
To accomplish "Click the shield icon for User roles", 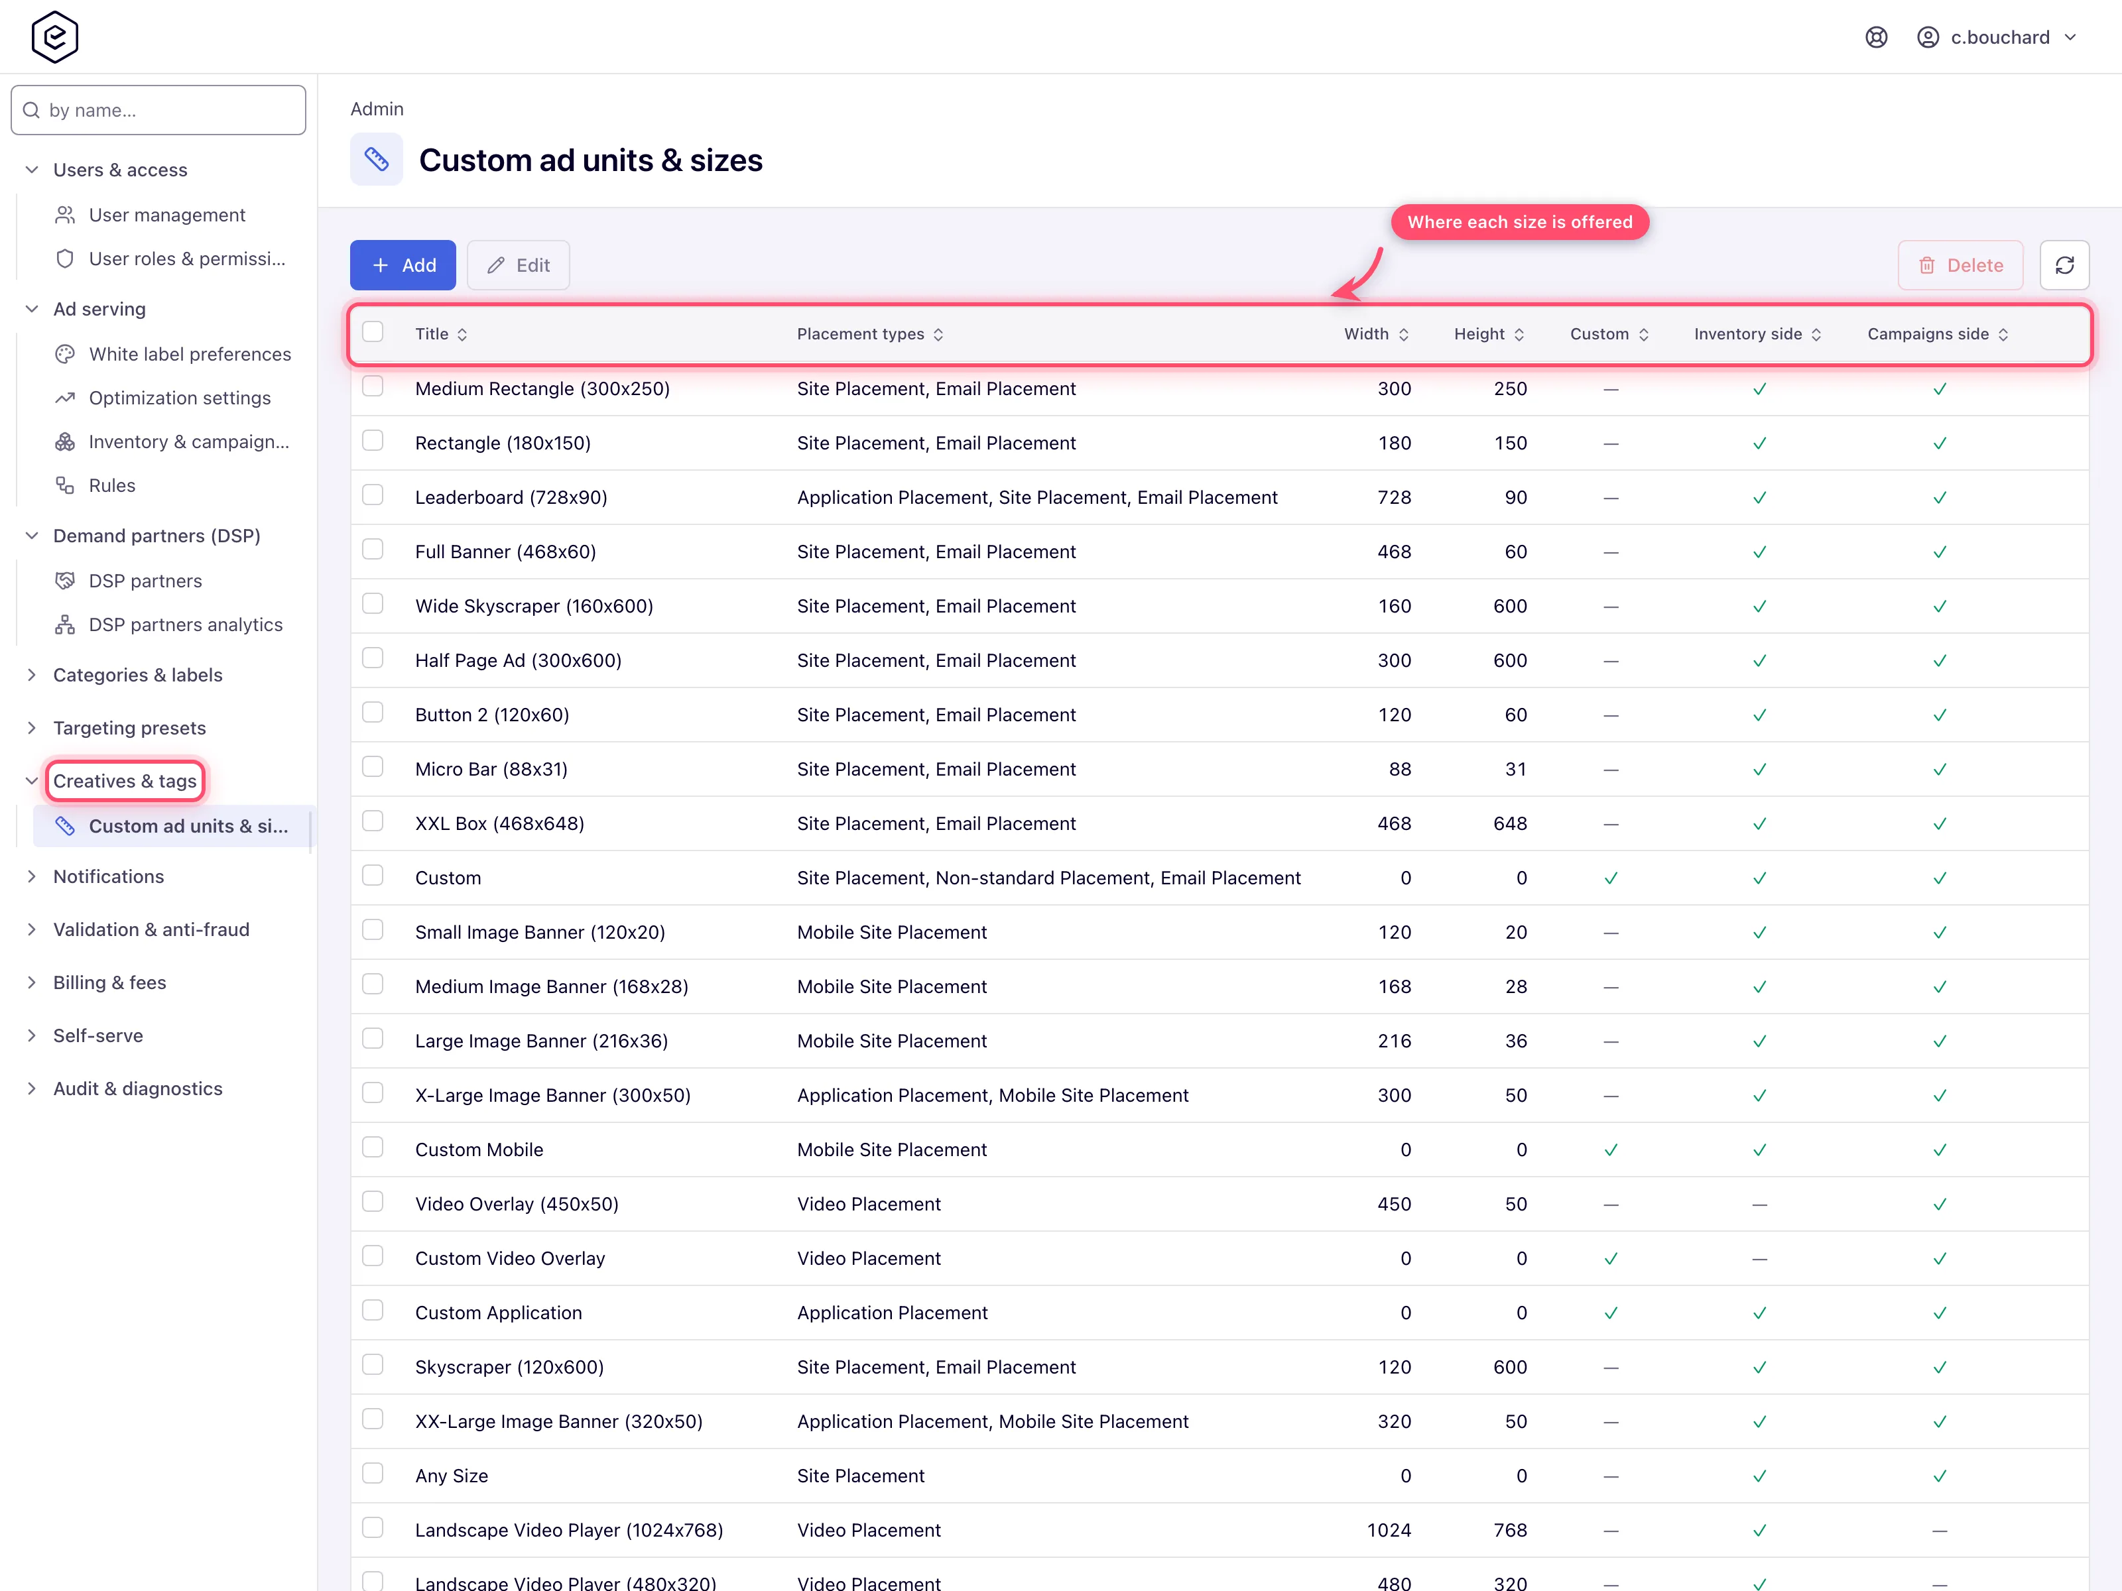I will click(x=65, y=259).
